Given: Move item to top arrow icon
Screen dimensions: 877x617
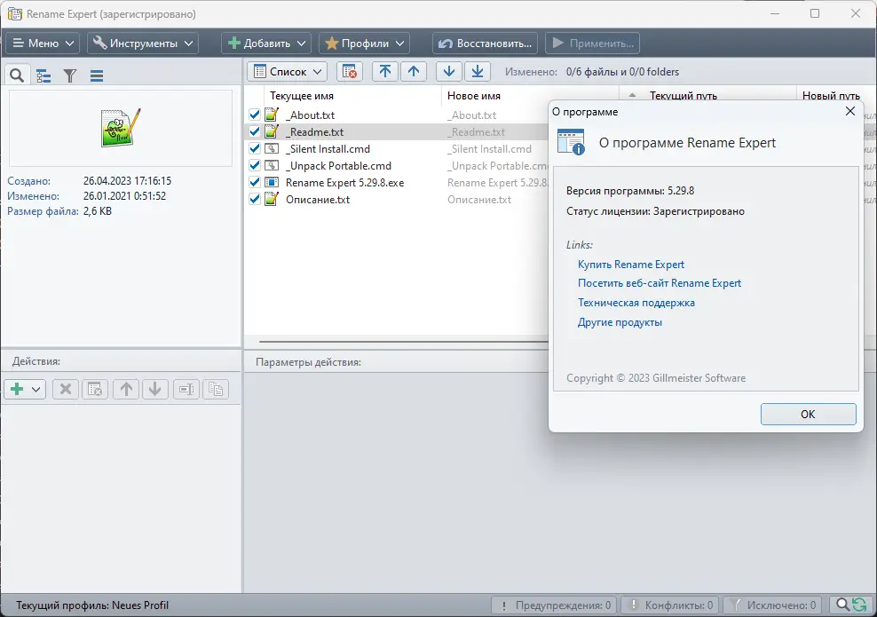Looking at the screenshot, I should pyautogui.click(x=385, y=72).
